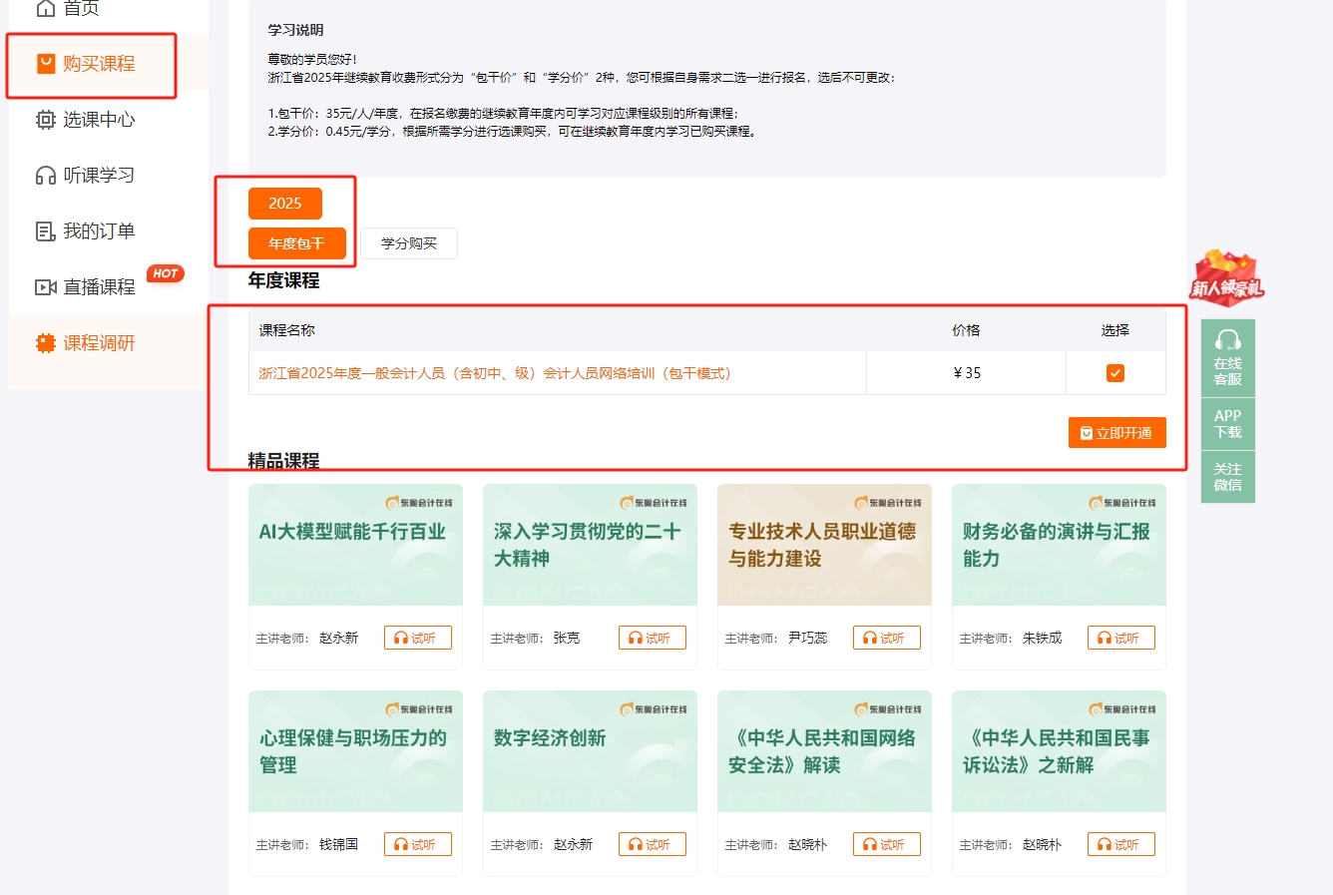Click the 新人领豪礼 promotional badge
The image size is (1333, 895).
(1226, 278)
